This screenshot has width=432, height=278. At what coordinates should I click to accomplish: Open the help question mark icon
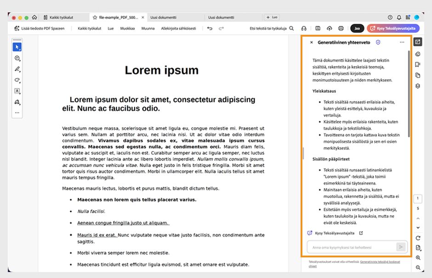[390, 17]
